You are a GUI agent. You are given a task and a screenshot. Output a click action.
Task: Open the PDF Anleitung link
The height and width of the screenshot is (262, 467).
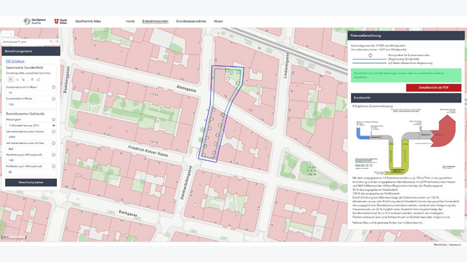click(x=15, y=61)
